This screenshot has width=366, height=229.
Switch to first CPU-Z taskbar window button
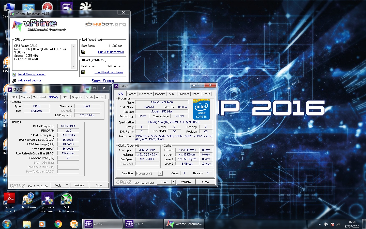tap(102, 224)
